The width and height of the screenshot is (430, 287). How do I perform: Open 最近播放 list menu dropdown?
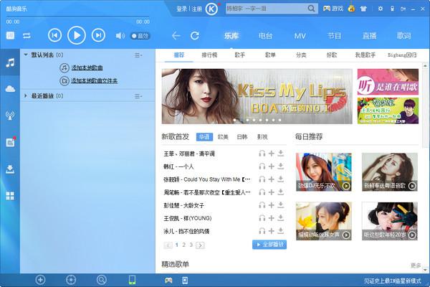[138, 96]
